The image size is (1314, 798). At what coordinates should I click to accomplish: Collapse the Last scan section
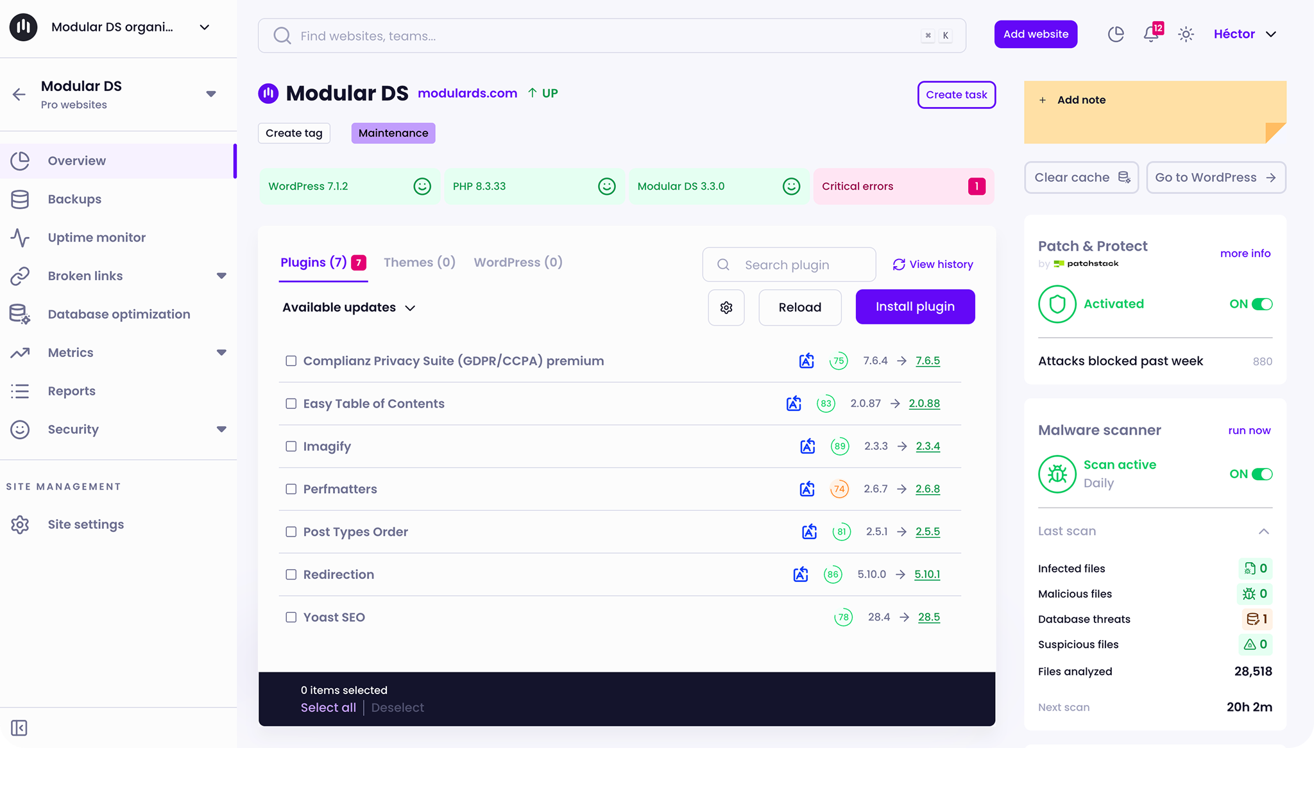(1264, 531)
